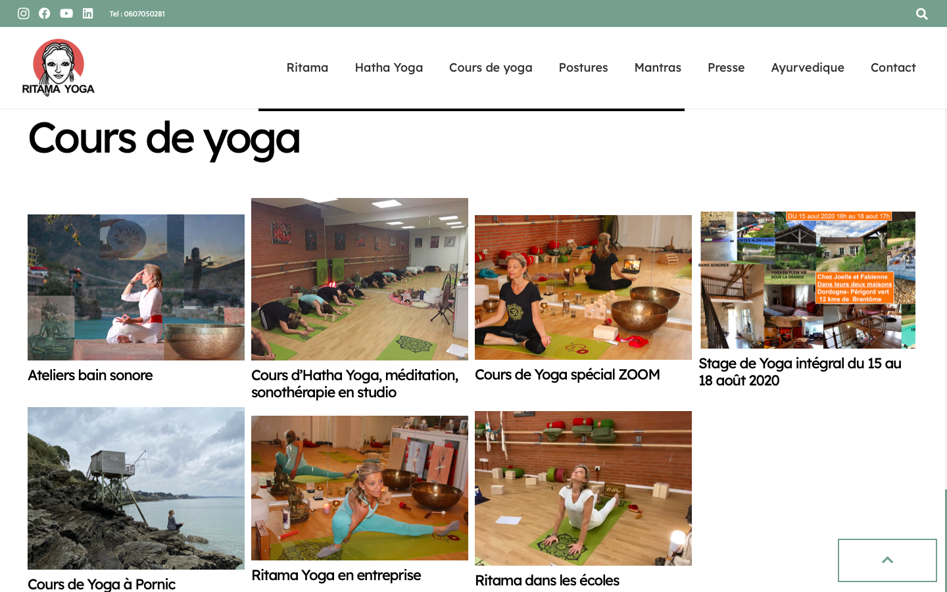Click the Ritama Yoga en entreprise thumbnail

coord(360,488)
